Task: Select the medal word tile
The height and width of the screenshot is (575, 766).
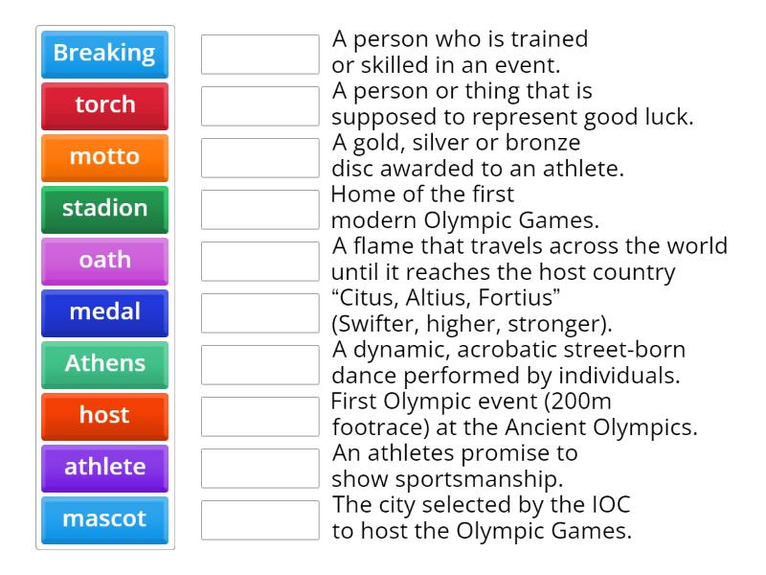Action: click(x=104, y=312)
